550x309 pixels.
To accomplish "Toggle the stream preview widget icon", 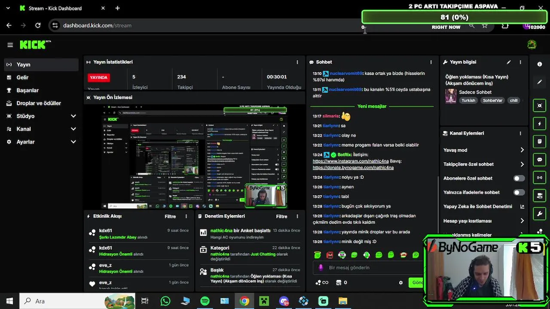I will coord(540,106).
